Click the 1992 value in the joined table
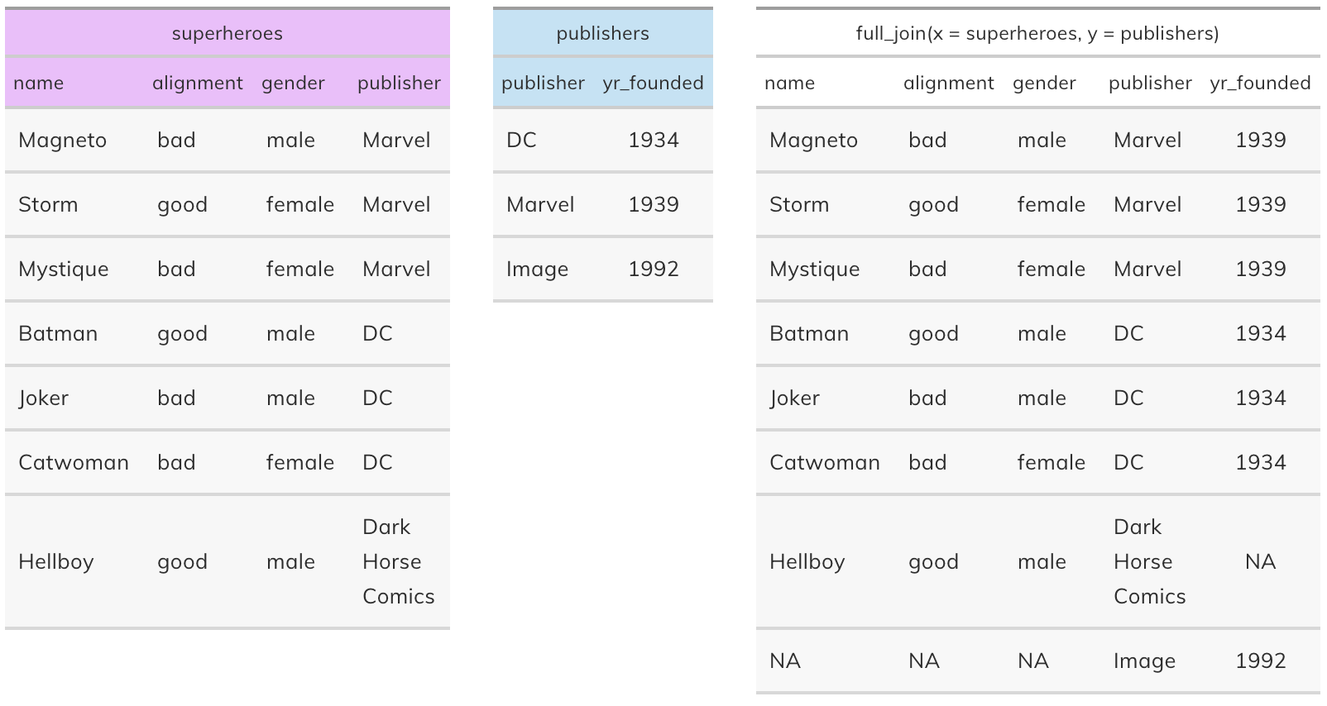This screenshot has height=706, width=1327. pyautogui.click(x=1260, y=661)
